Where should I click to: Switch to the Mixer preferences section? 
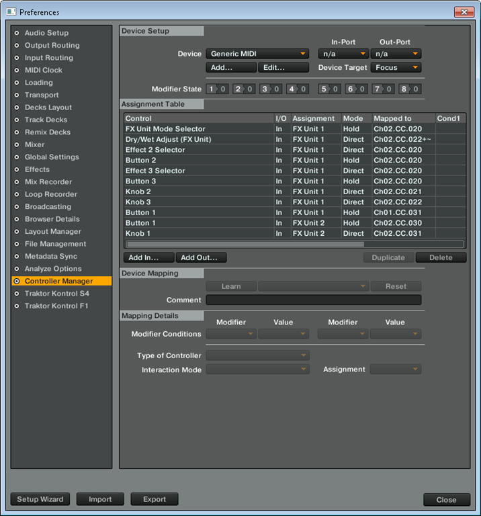click(x=34, y=144)
